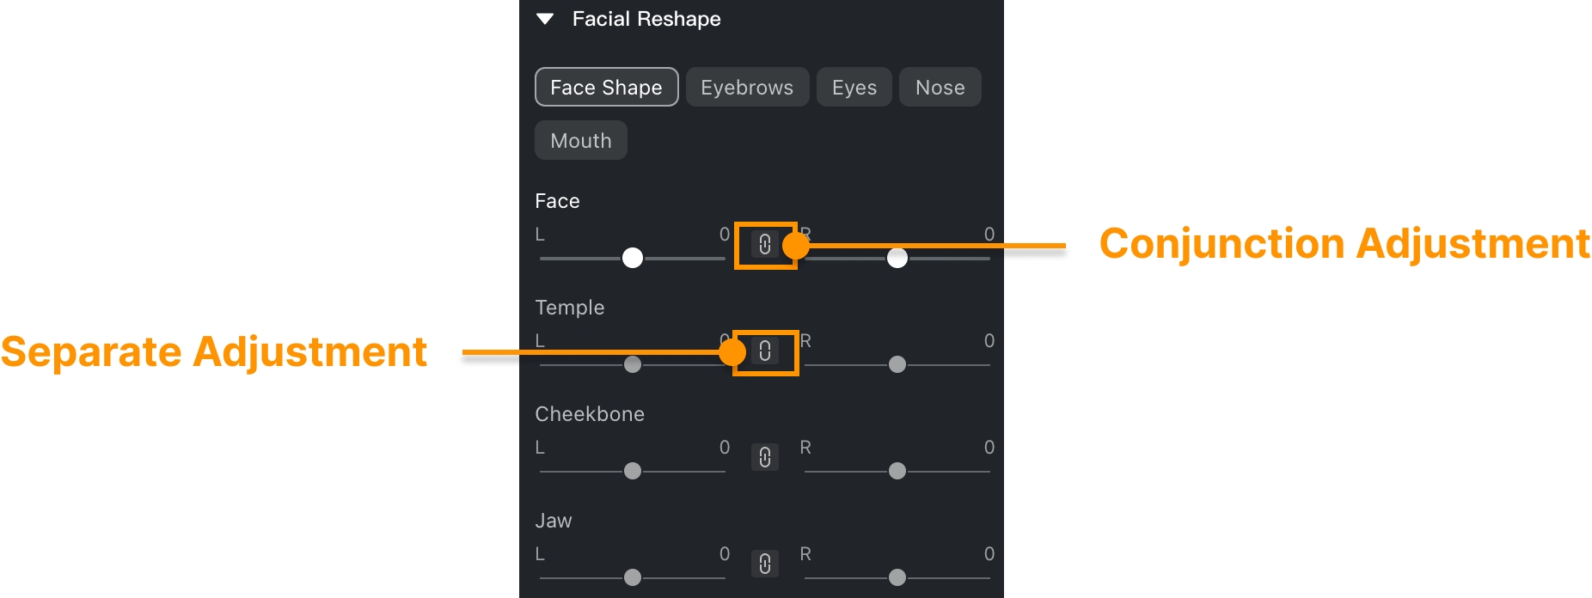Viewport: 1592px width, 598px height.
Task: Click the Temple right slider handle
Action: pyautogui.click(x=897, y=364)
